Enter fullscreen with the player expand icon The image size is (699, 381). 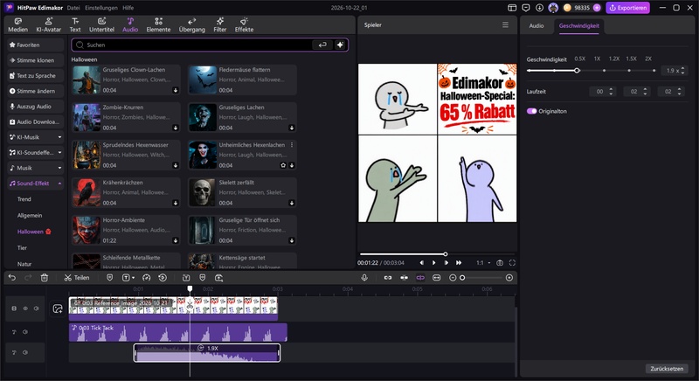(512, 263)
